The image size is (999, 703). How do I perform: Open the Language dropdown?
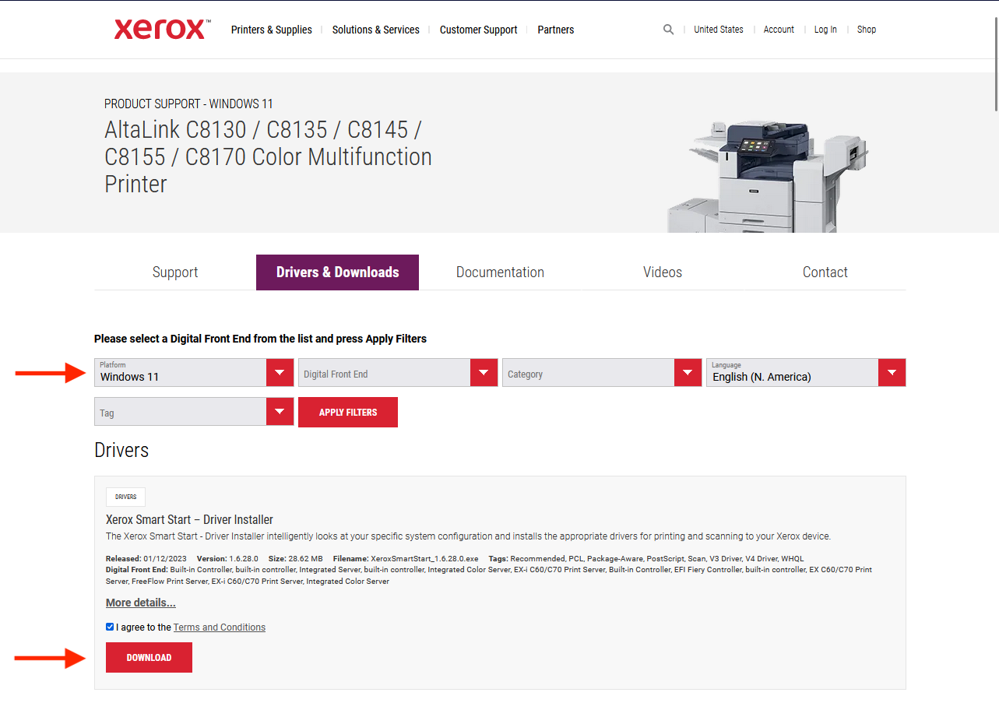806,373
